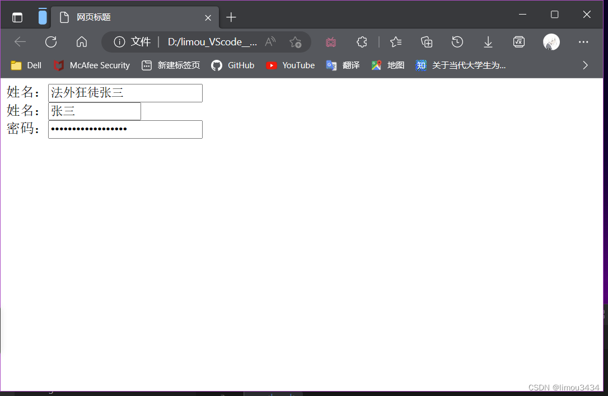Click the password field with dots
Screen dimensions: 608x396
(x=125, y=129)
